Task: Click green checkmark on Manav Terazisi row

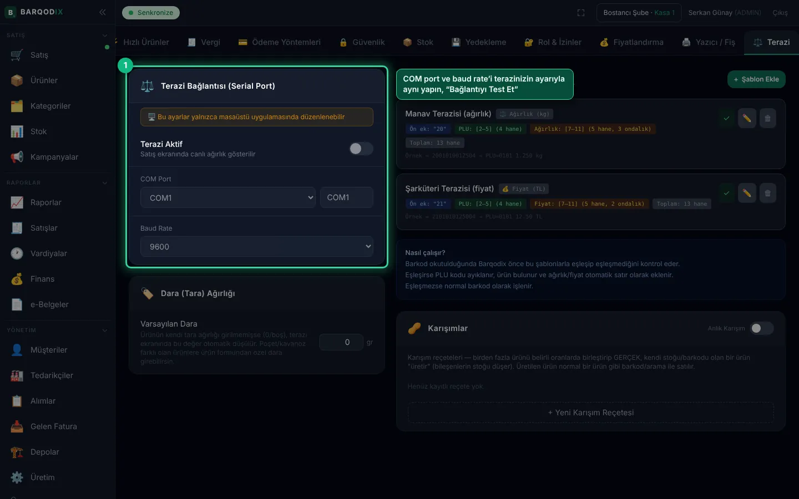Action: (x=726, y=118)
